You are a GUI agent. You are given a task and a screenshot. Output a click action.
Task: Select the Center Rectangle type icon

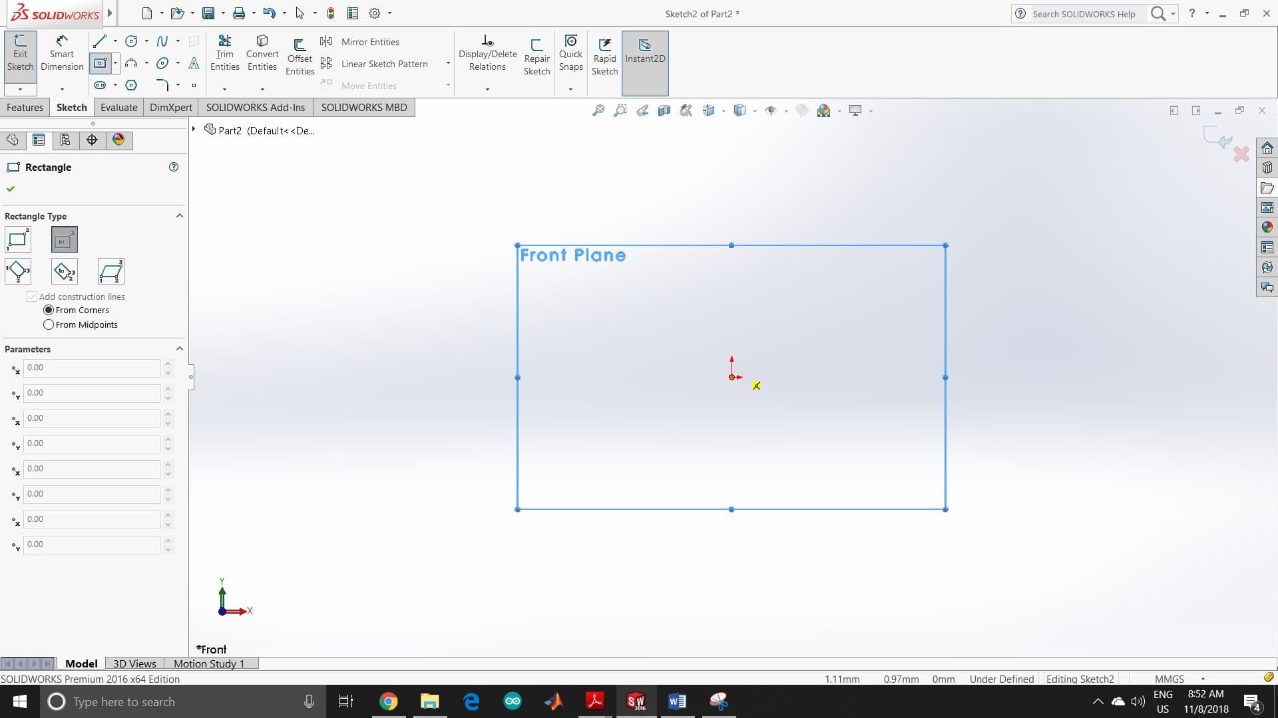(x=64, y=240)
